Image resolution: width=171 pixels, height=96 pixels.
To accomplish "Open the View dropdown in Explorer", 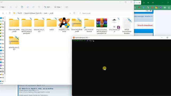I will pyautogui.click(x=58, y=7).
